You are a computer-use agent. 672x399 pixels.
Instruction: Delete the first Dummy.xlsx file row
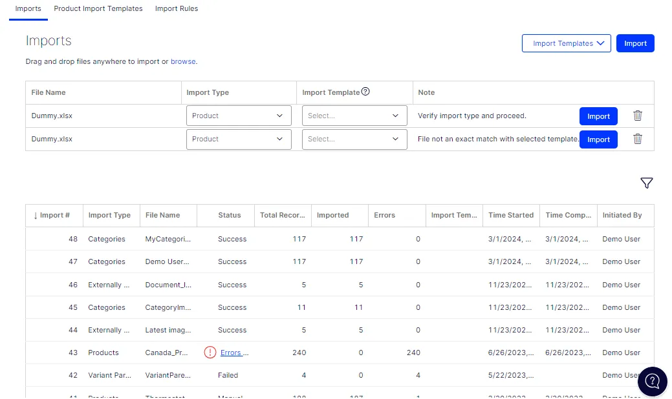tap(637, 116)
